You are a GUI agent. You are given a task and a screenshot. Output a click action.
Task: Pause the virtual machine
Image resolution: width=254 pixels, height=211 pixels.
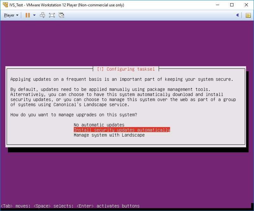(28, 15)
